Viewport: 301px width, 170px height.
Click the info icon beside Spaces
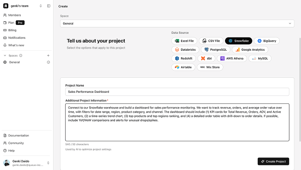(x=21, y=55)
